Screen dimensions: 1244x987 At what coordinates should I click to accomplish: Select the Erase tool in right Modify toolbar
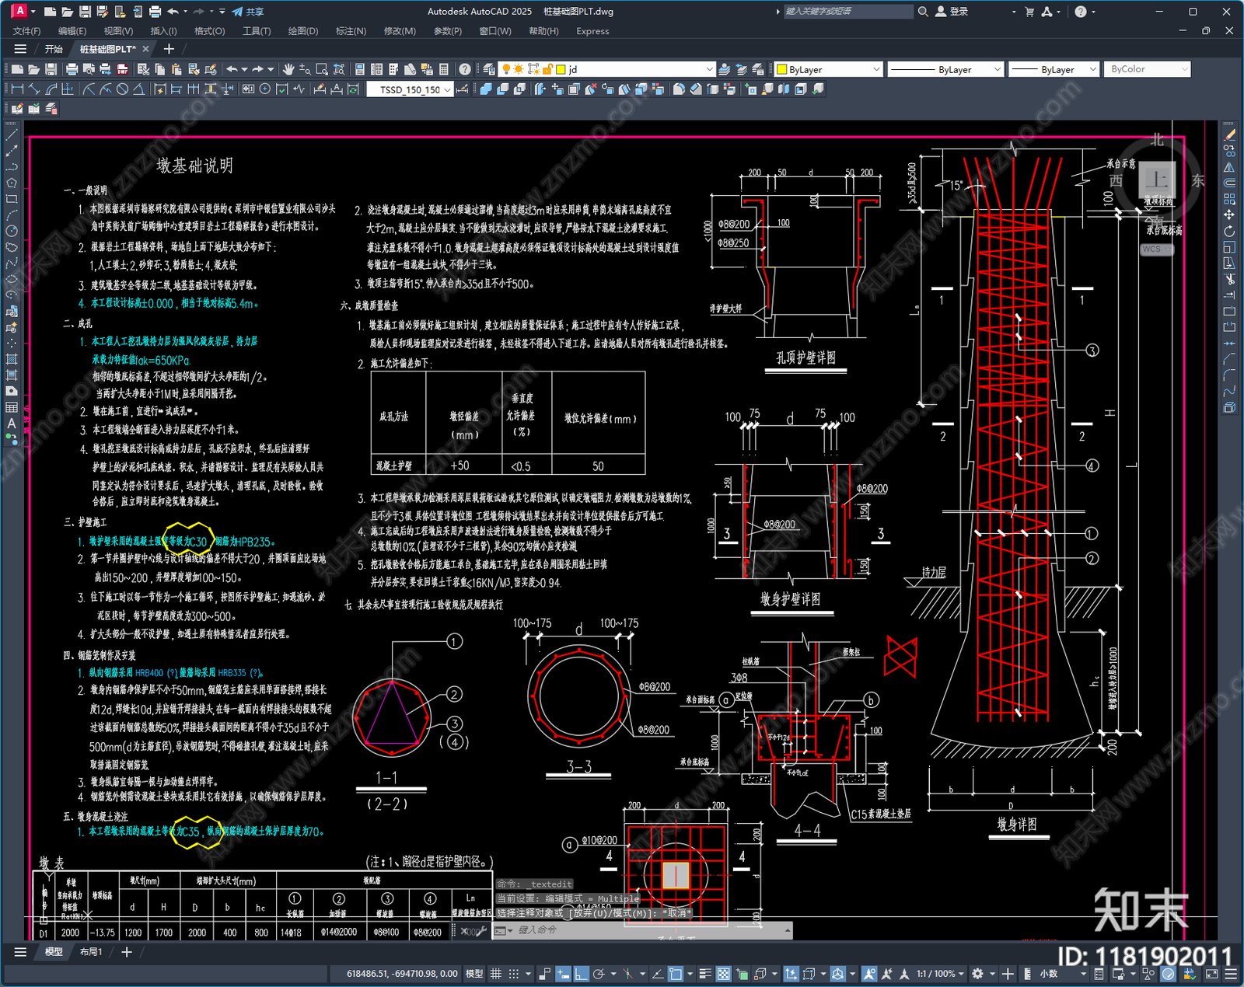click(x=1229, y=135)
